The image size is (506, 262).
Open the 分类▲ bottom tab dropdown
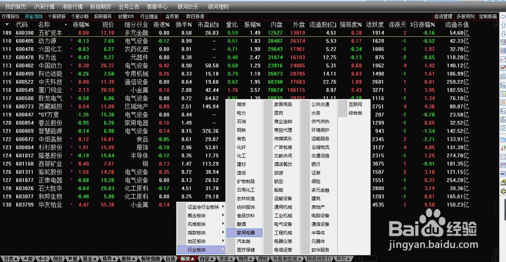pyautogui.click(x=10, y=259)
